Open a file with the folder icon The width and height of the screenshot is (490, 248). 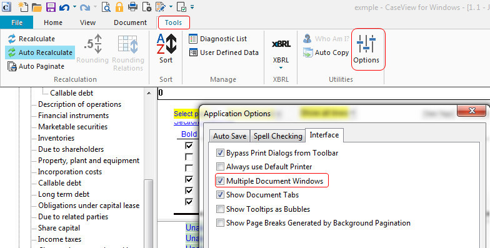[x=37, y=7]
